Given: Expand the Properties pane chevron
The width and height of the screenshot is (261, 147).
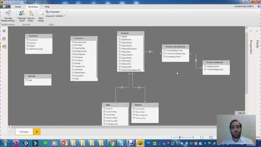Looking at the screenshot, I should click(251, 31).
